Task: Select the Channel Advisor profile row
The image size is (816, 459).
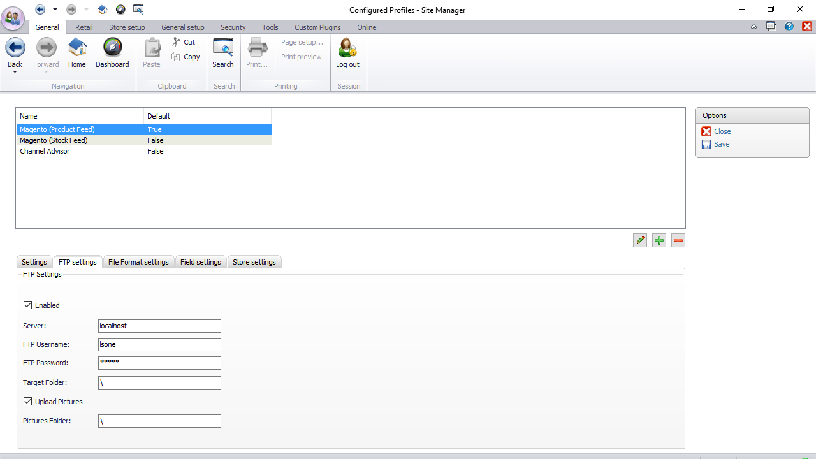Action: click(x=45, y=151)
